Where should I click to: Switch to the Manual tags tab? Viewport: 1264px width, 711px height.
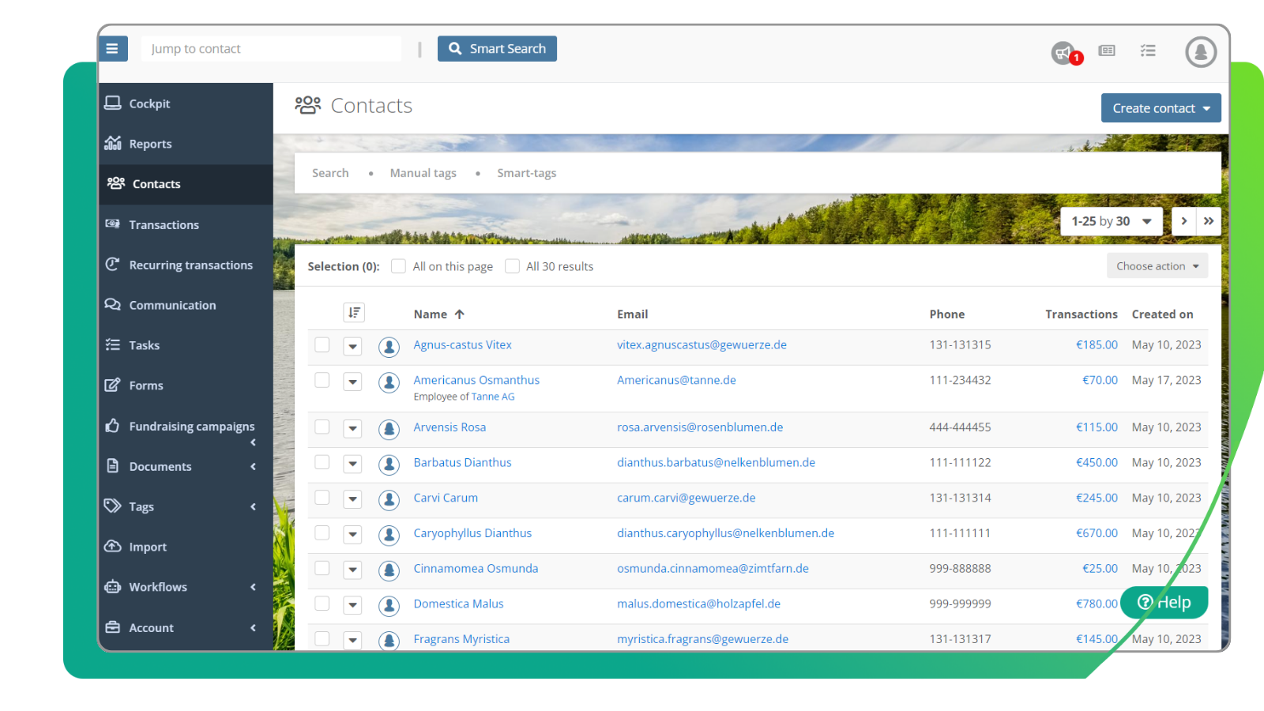point(423,172)
